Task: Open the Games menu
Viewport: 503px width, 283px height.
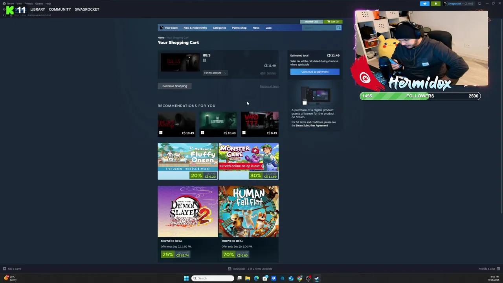Action: click(39, 4)
